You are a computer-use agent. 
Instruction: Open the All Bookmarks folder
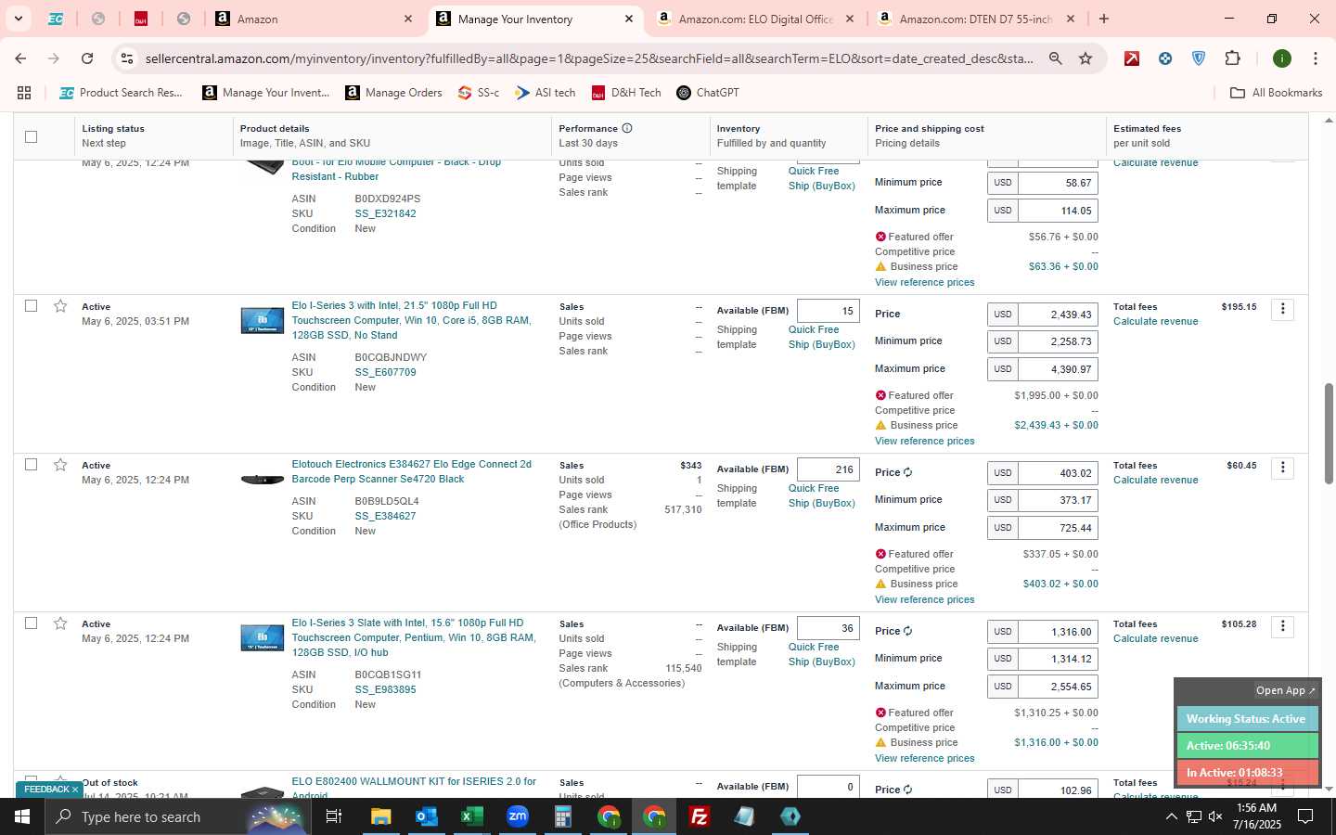click(x=1276, y=93)
